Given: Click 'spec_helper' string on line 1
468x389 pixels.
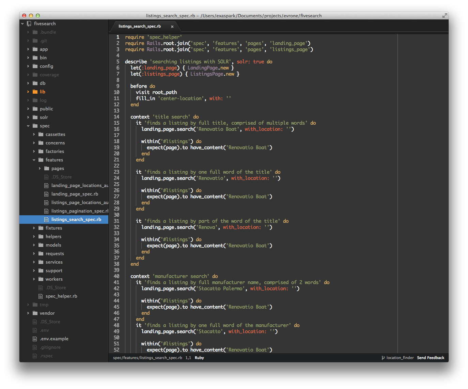Looking at the screenshot, I should tap(165, 37).
